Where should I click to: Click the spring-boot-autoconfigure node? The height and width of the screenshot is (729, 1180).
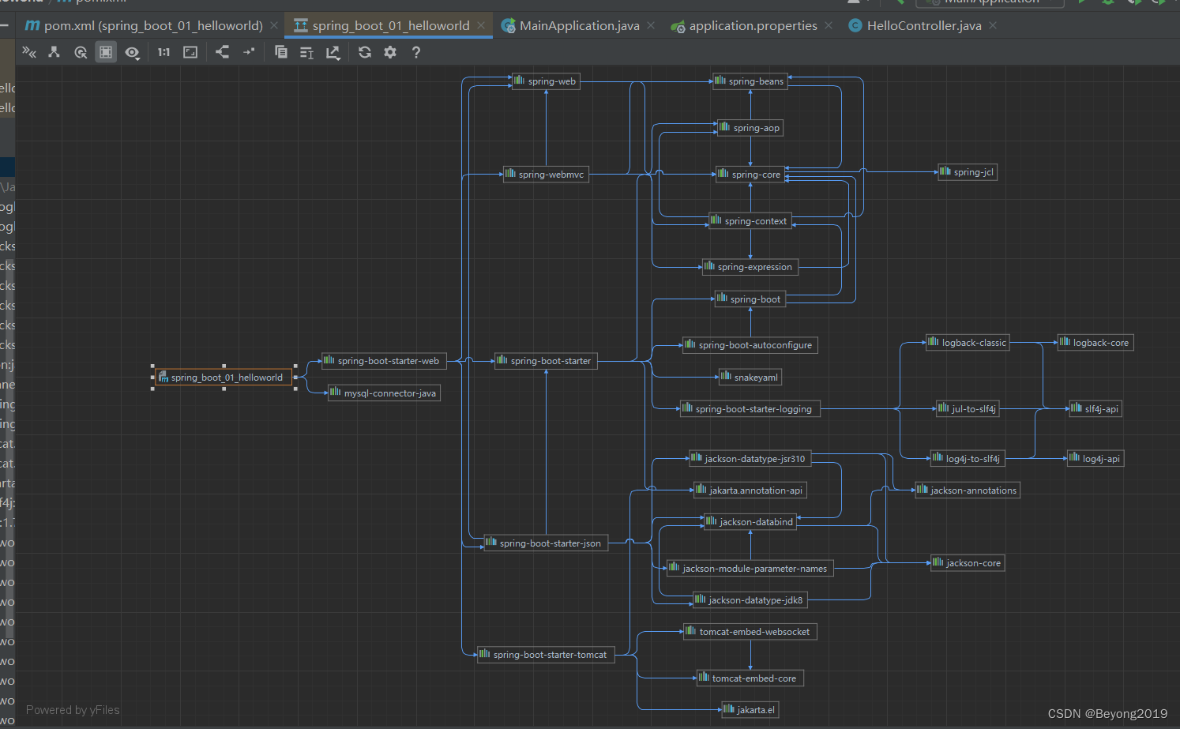pos(750,345)
